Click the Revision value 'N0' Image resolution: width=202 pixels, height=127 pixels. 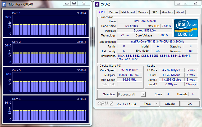tap(191, 51)
